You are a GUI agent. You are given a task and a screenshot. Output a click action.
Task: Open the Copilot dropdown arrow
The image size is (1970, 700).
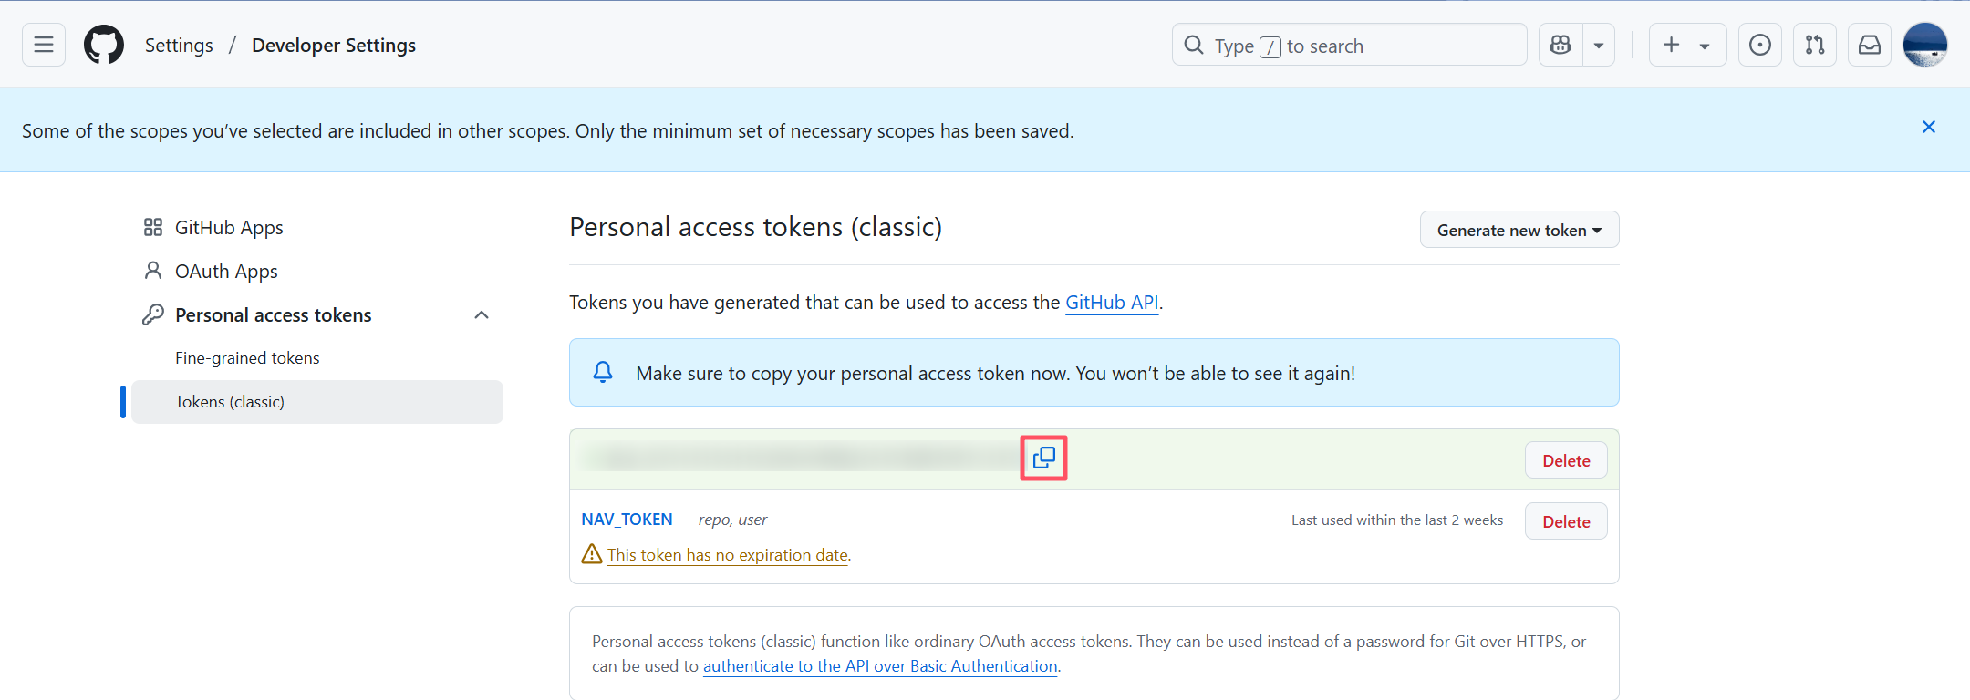(x=1599, y=45)
